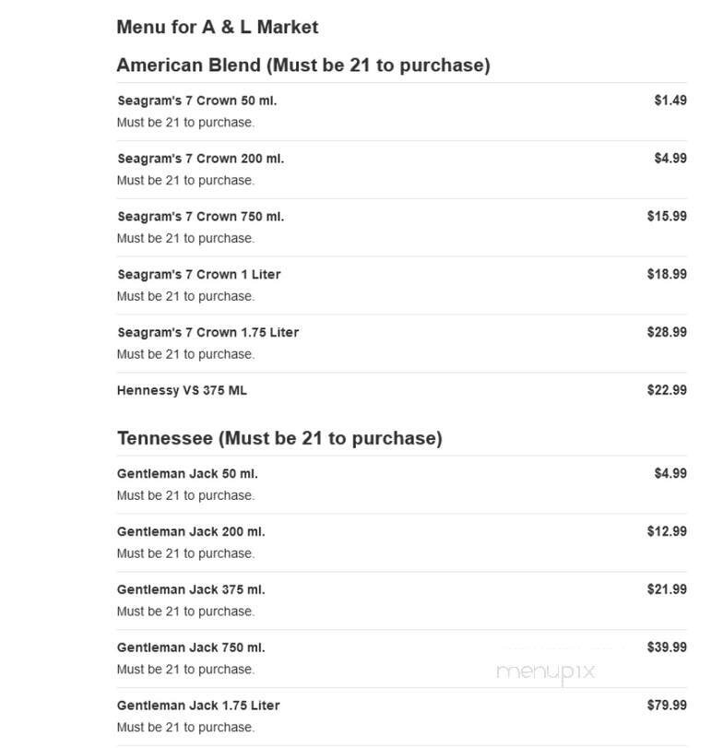
Task: Click the menupix watermark logo
Action: pyautogui.click(x=546, y=672)
